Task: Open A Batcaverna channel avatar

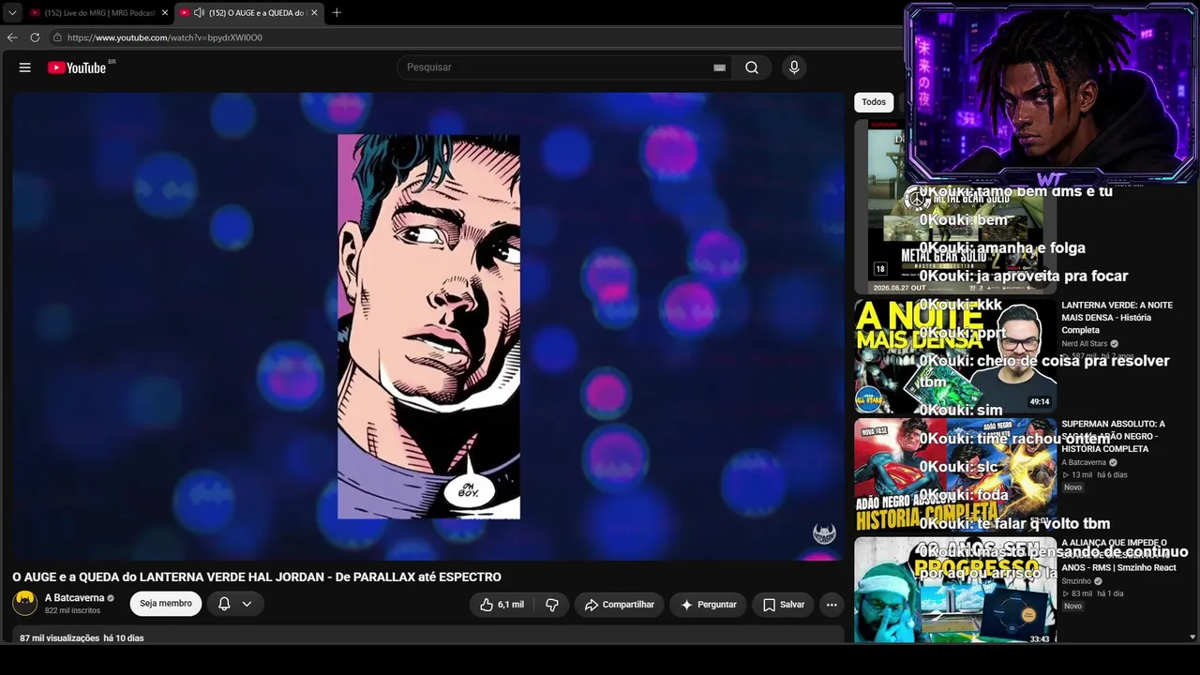Action: 25,603
